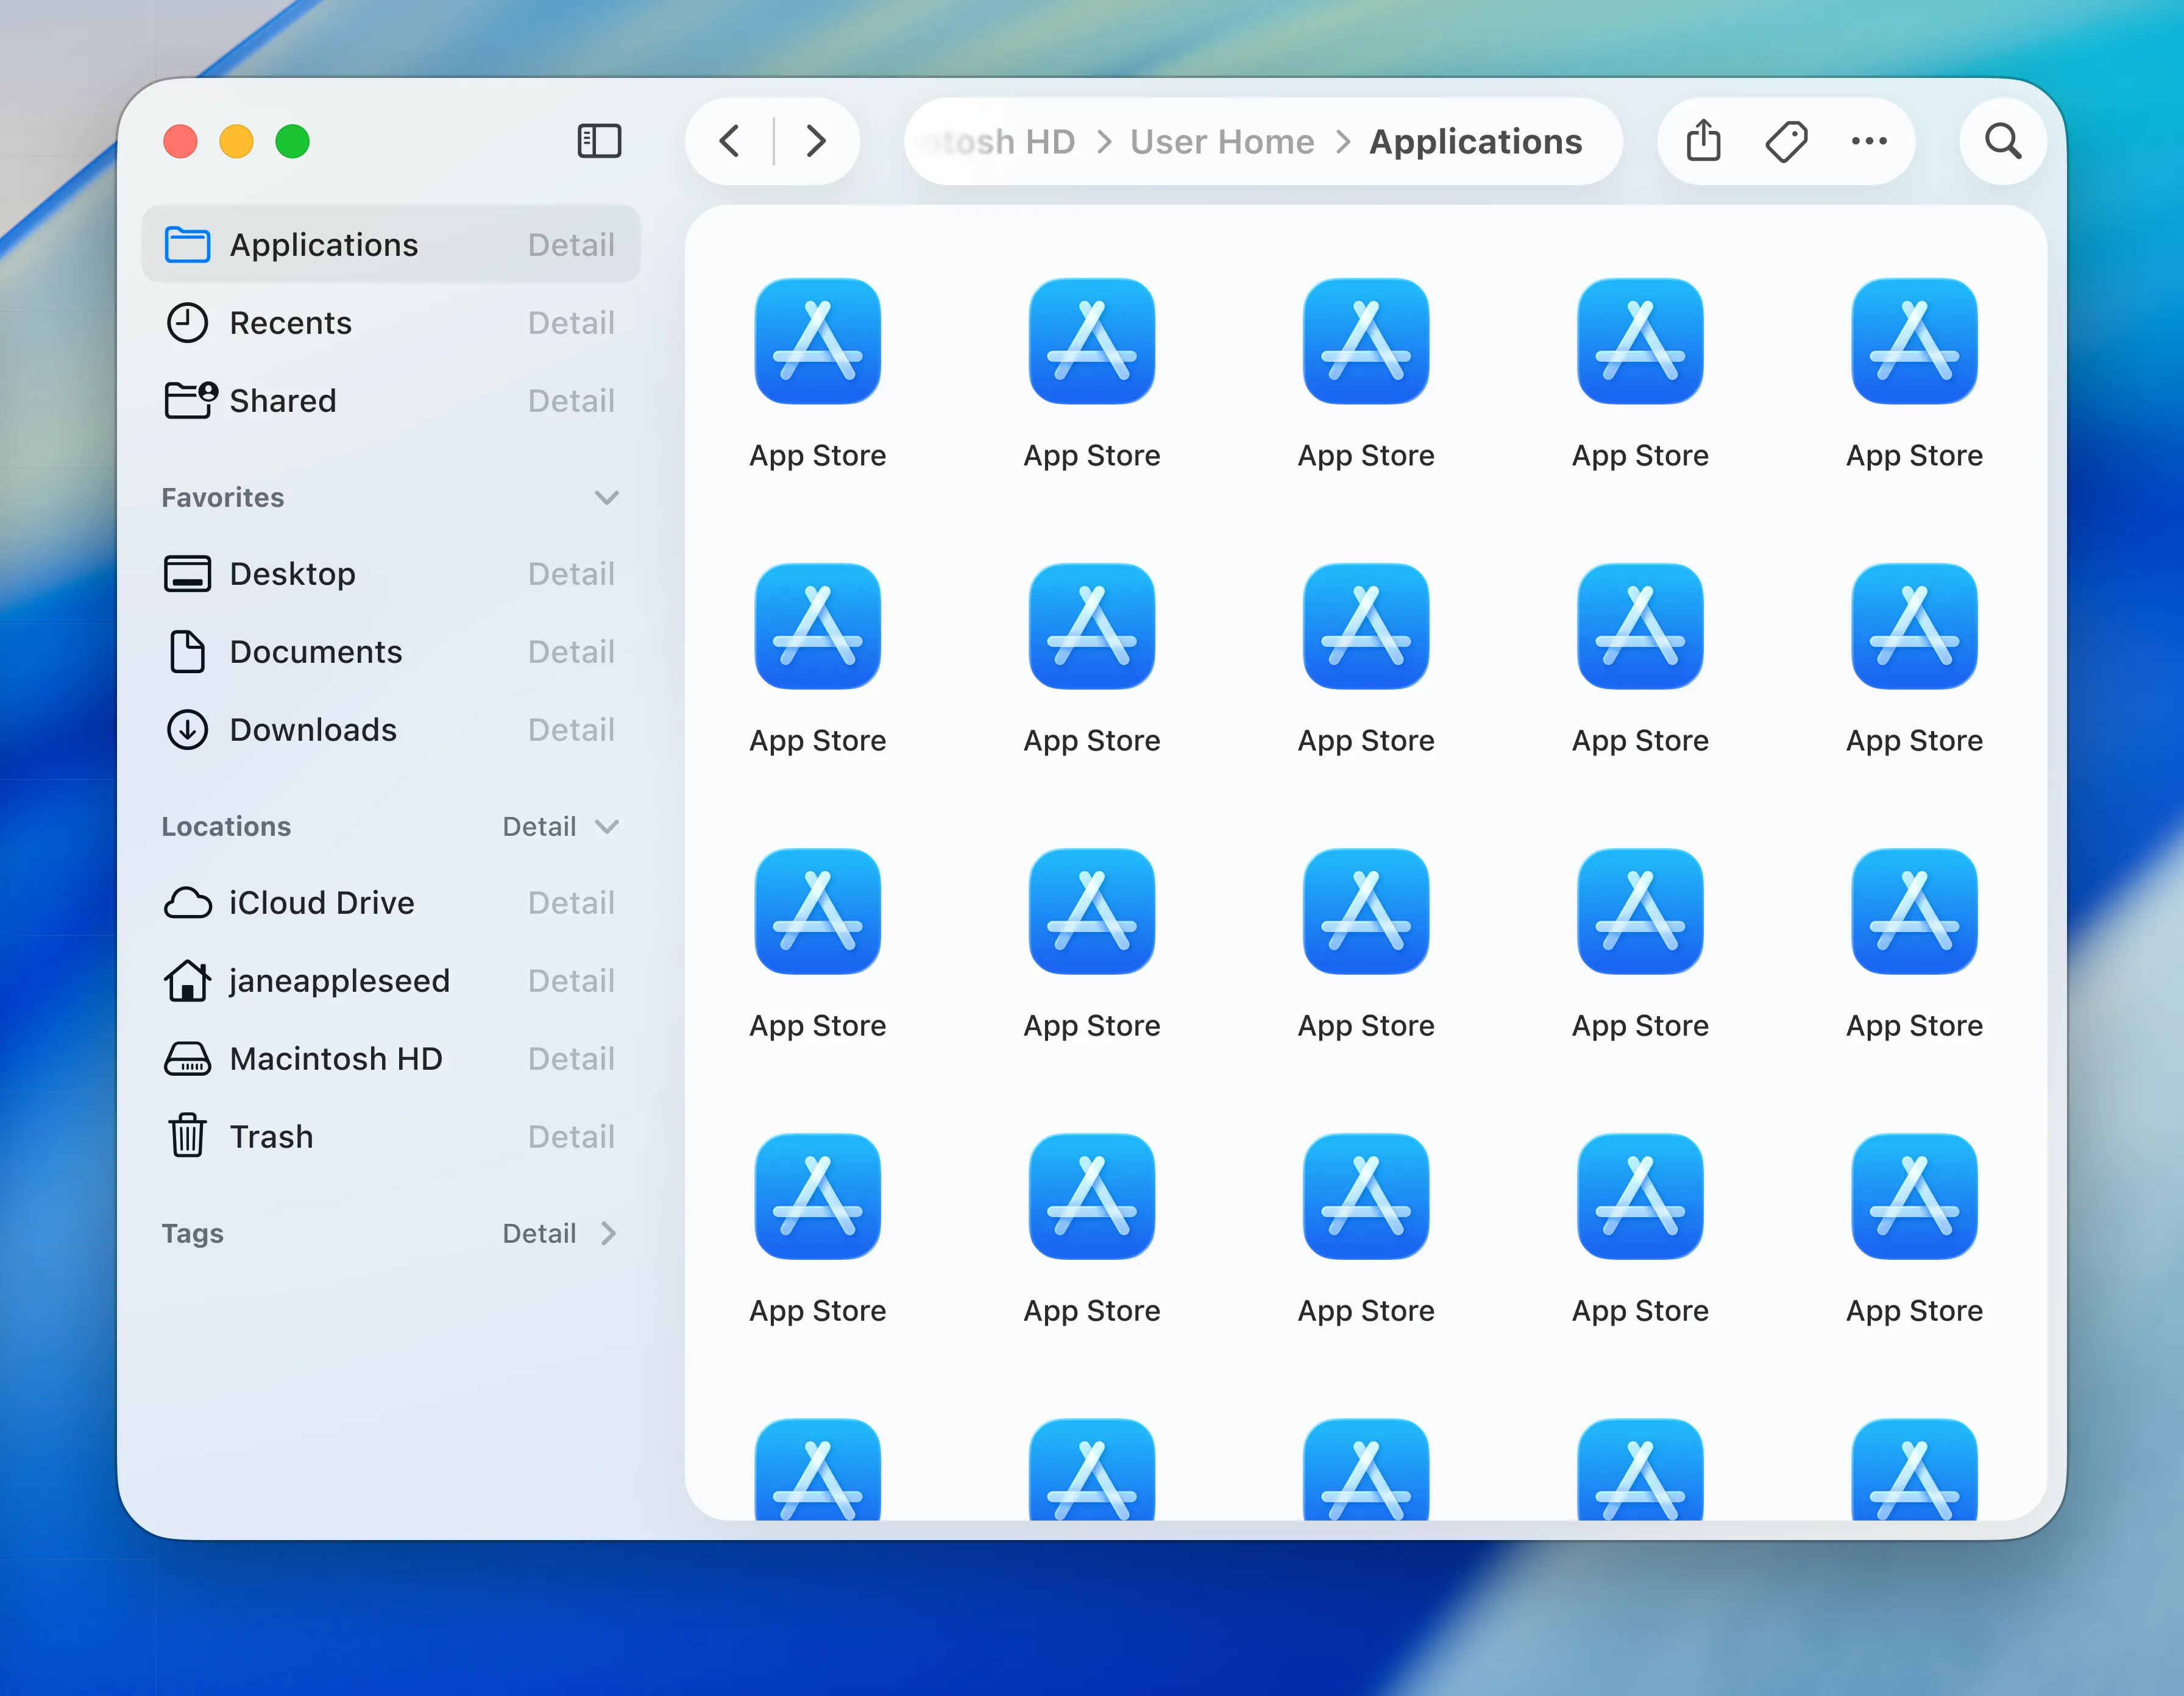Click Detail next to Desktop

click(570, 573)
